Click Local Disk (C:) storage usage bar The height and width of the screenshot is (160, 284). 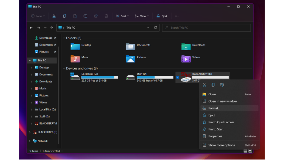tap(99, 77)
